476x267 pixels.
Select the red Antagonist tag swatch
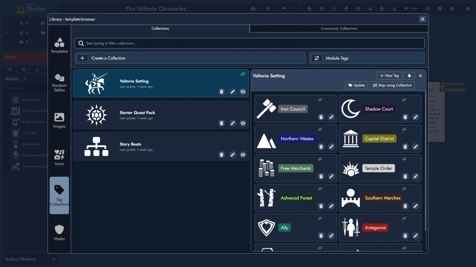click(375, 228)
